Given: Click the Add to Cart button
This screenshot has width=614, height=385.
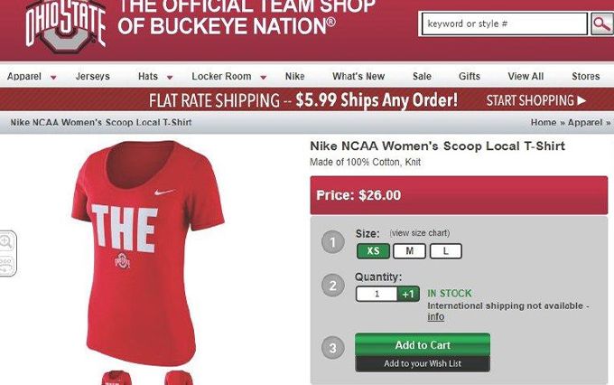Looking at the screenshot, I should (422, 344).
